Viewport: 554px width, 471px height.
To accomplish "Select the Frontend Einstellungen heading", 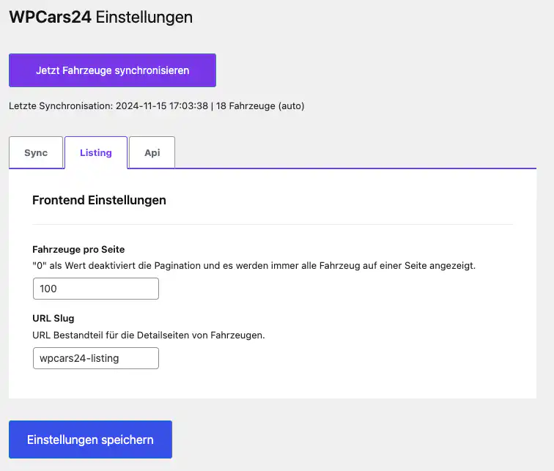I will [99, 200].
